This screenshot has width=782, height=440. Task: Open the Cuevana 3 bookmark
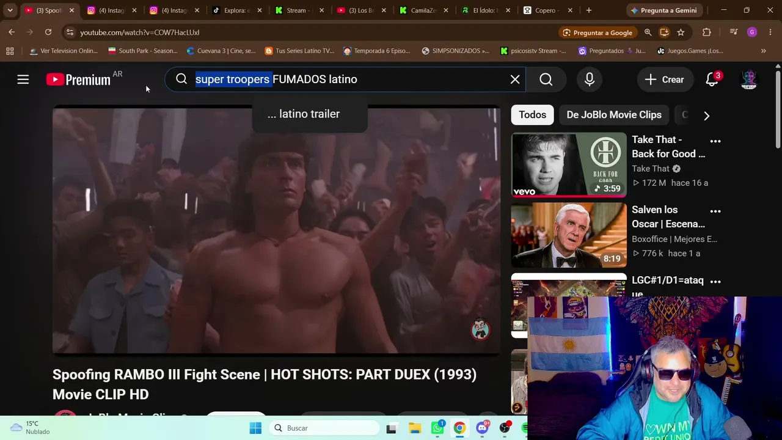coord(221,51)
